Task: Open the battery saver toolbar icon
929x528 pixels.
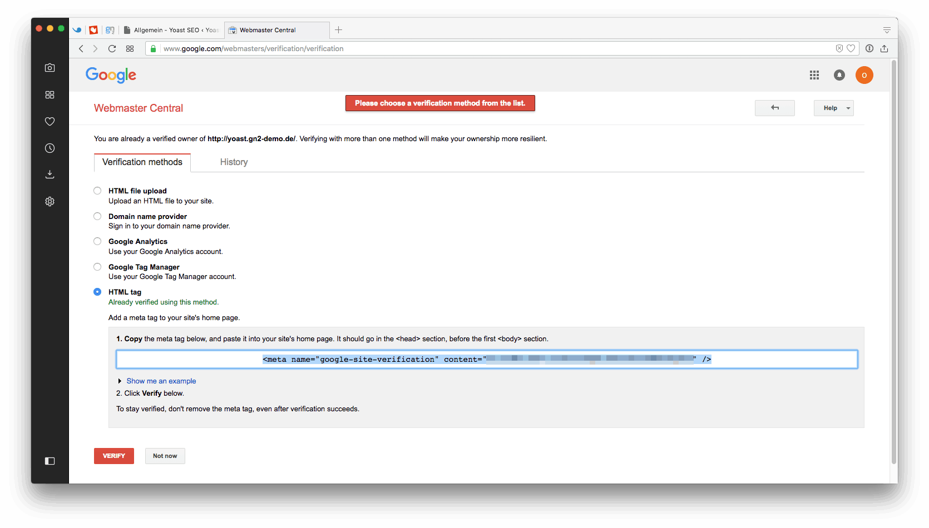Action: pos(869,48)
